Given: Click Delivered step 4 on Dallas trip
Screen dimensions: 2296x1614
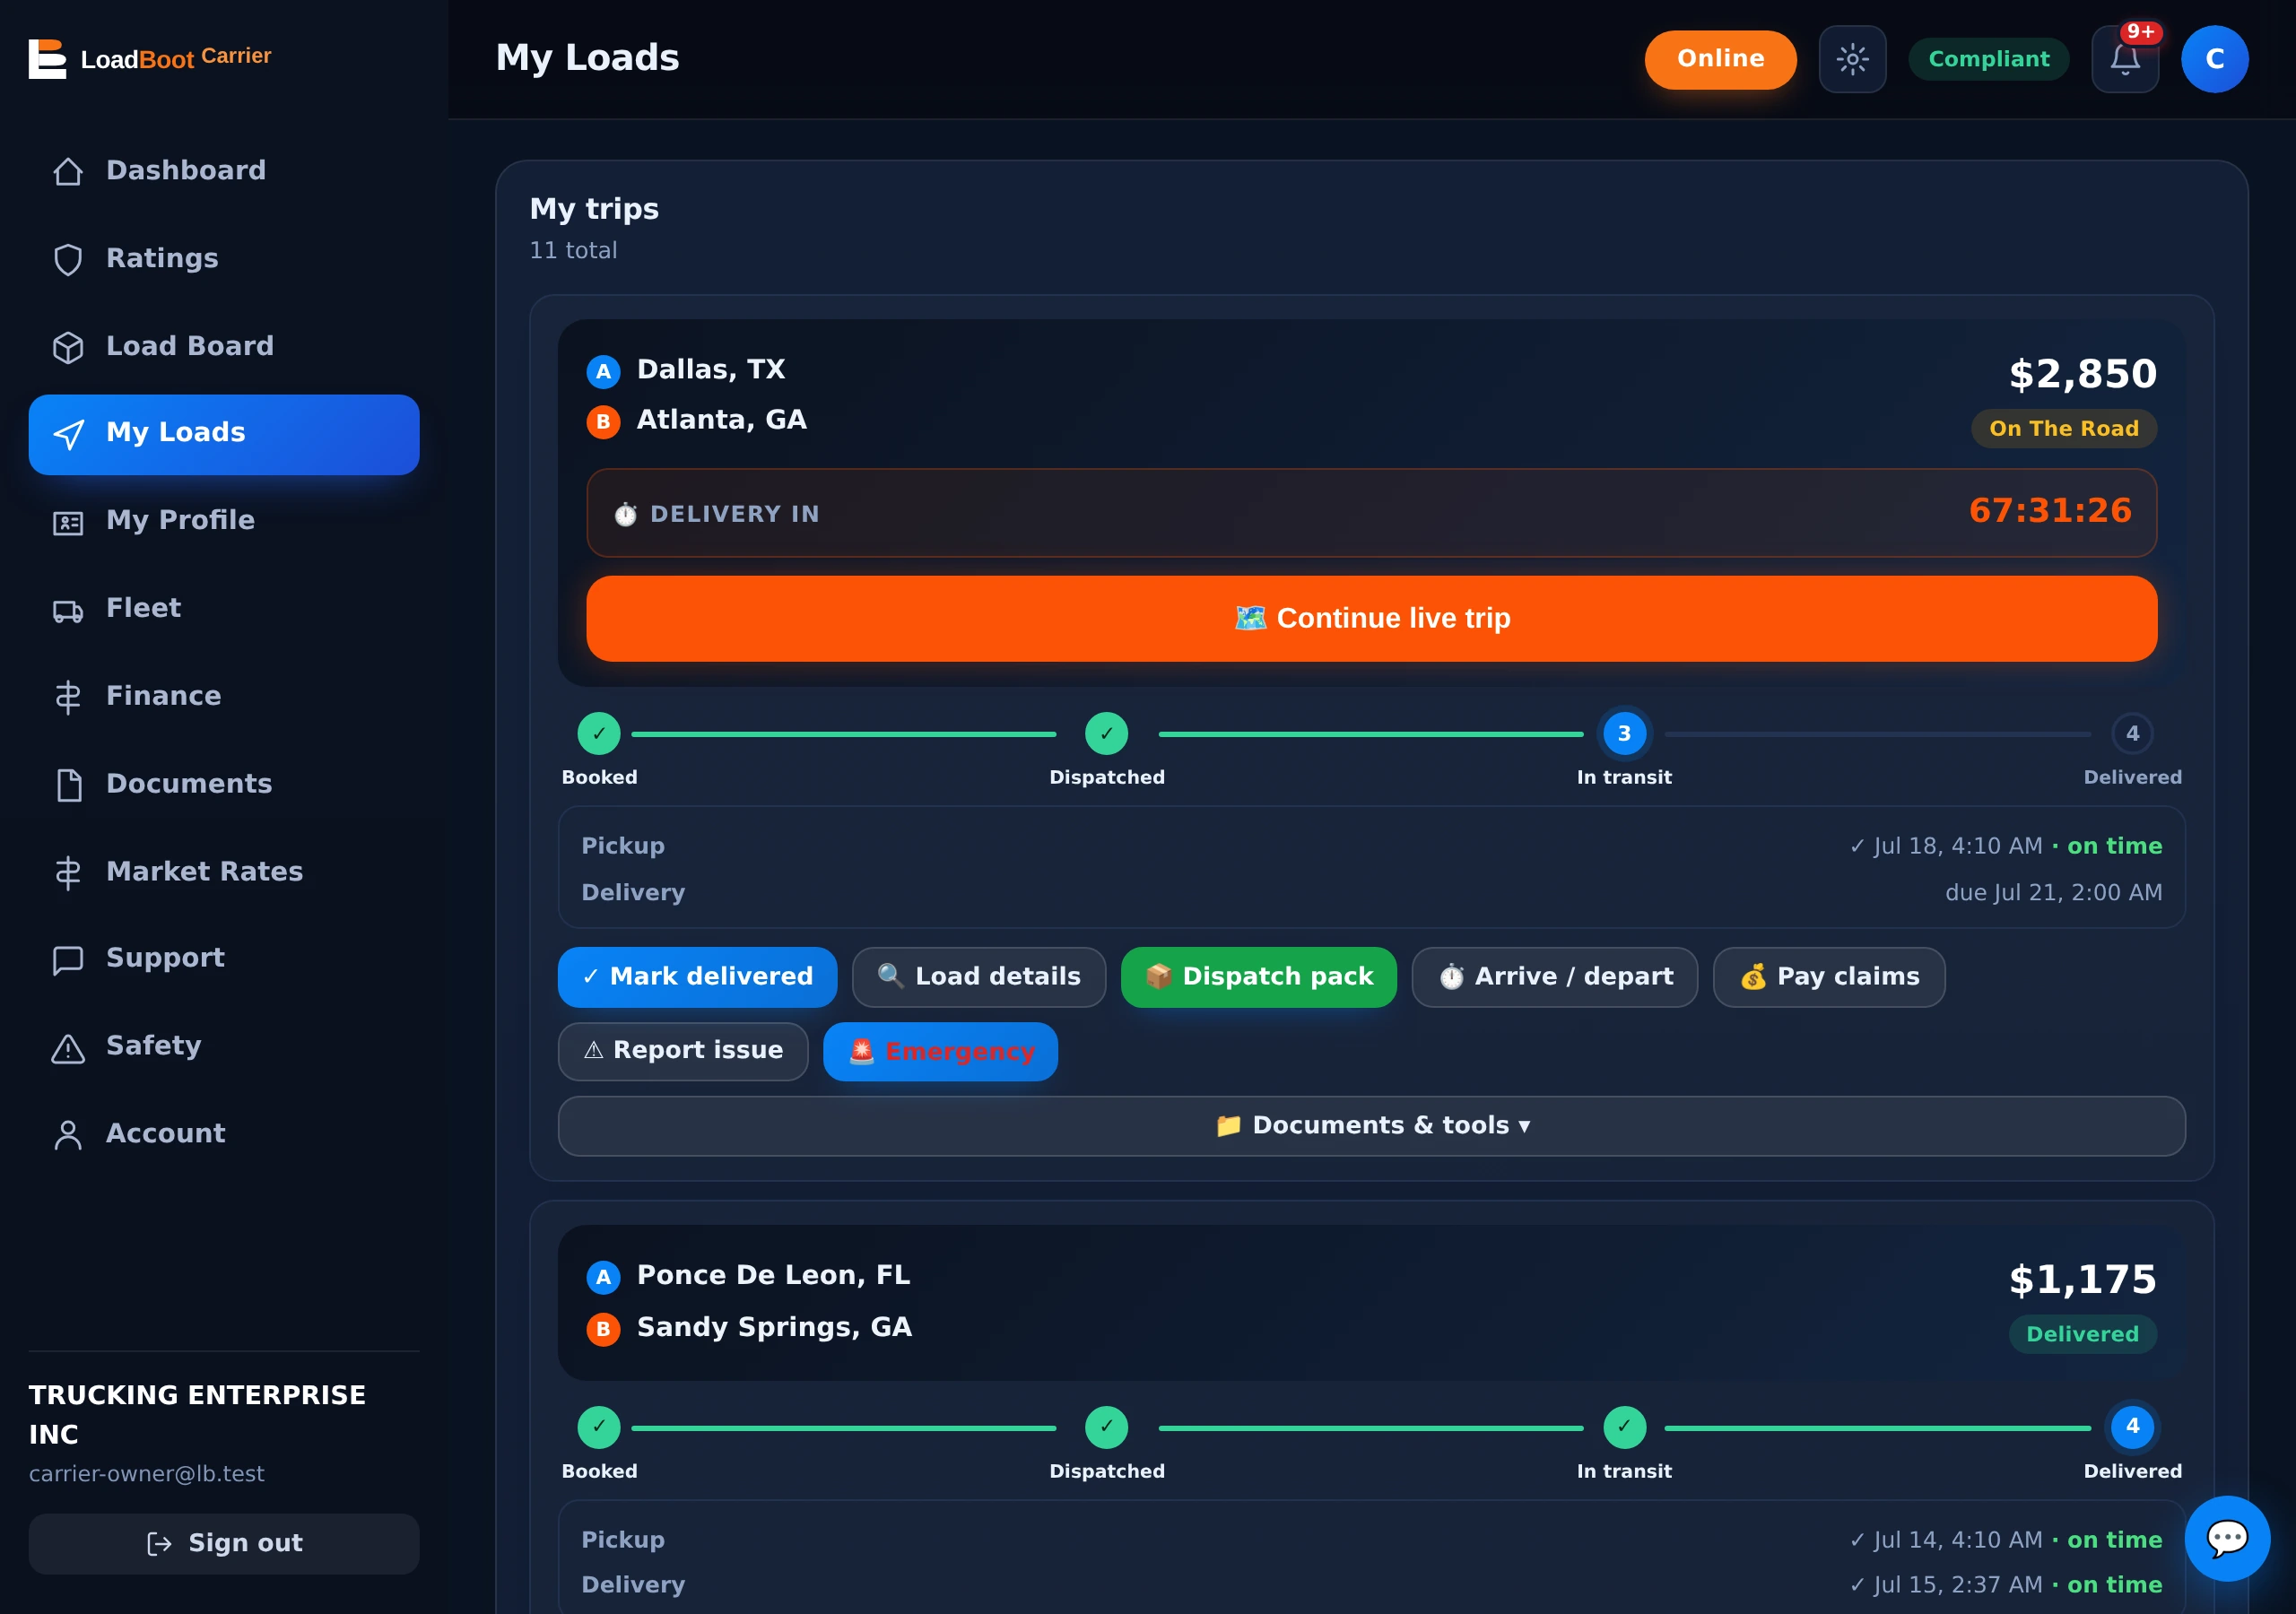Looking at the screenshot, I should 2132,734.
